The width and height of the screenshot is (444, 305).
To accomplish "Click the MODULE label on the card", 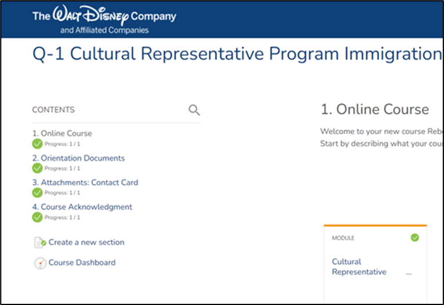I will click(x=343, y=238).
